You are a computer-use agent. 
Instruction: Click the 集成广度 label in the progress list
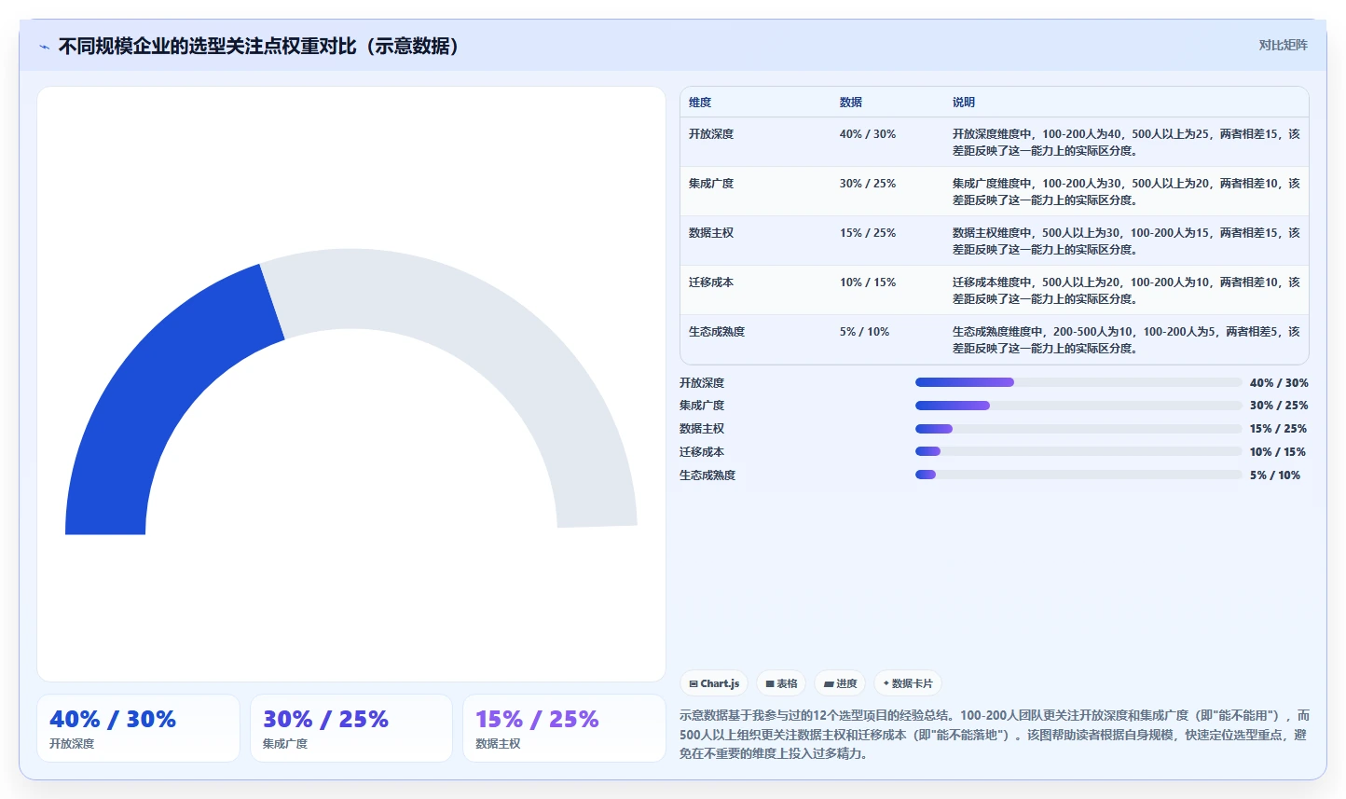tap(702, 406)
